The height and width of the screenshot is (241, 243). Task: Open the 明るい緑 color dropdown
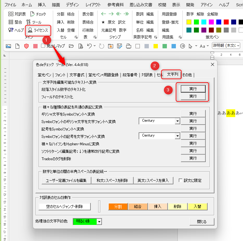[99, 221]
